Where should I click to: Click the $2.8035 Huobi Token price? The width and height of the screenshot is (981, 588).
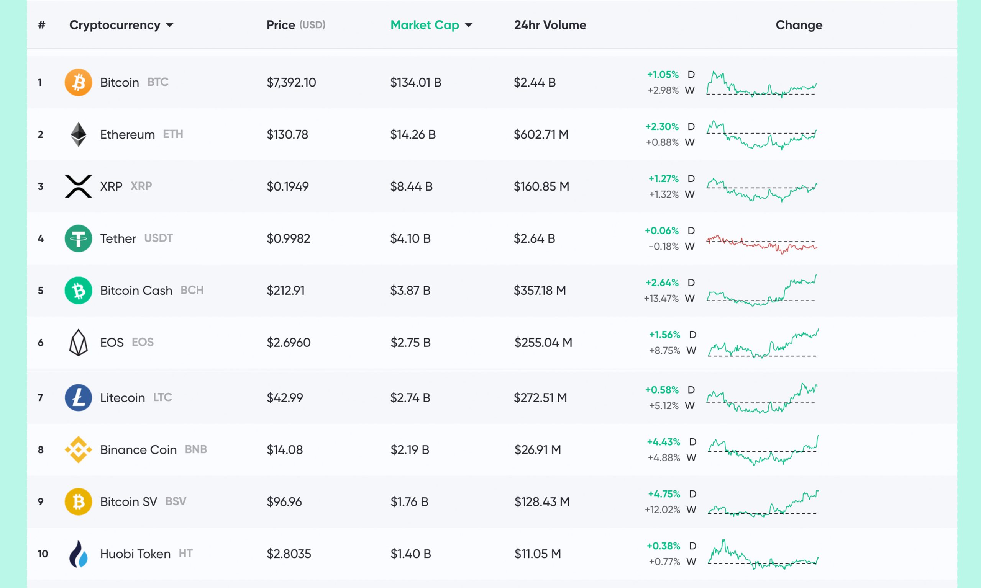(289, 554)
